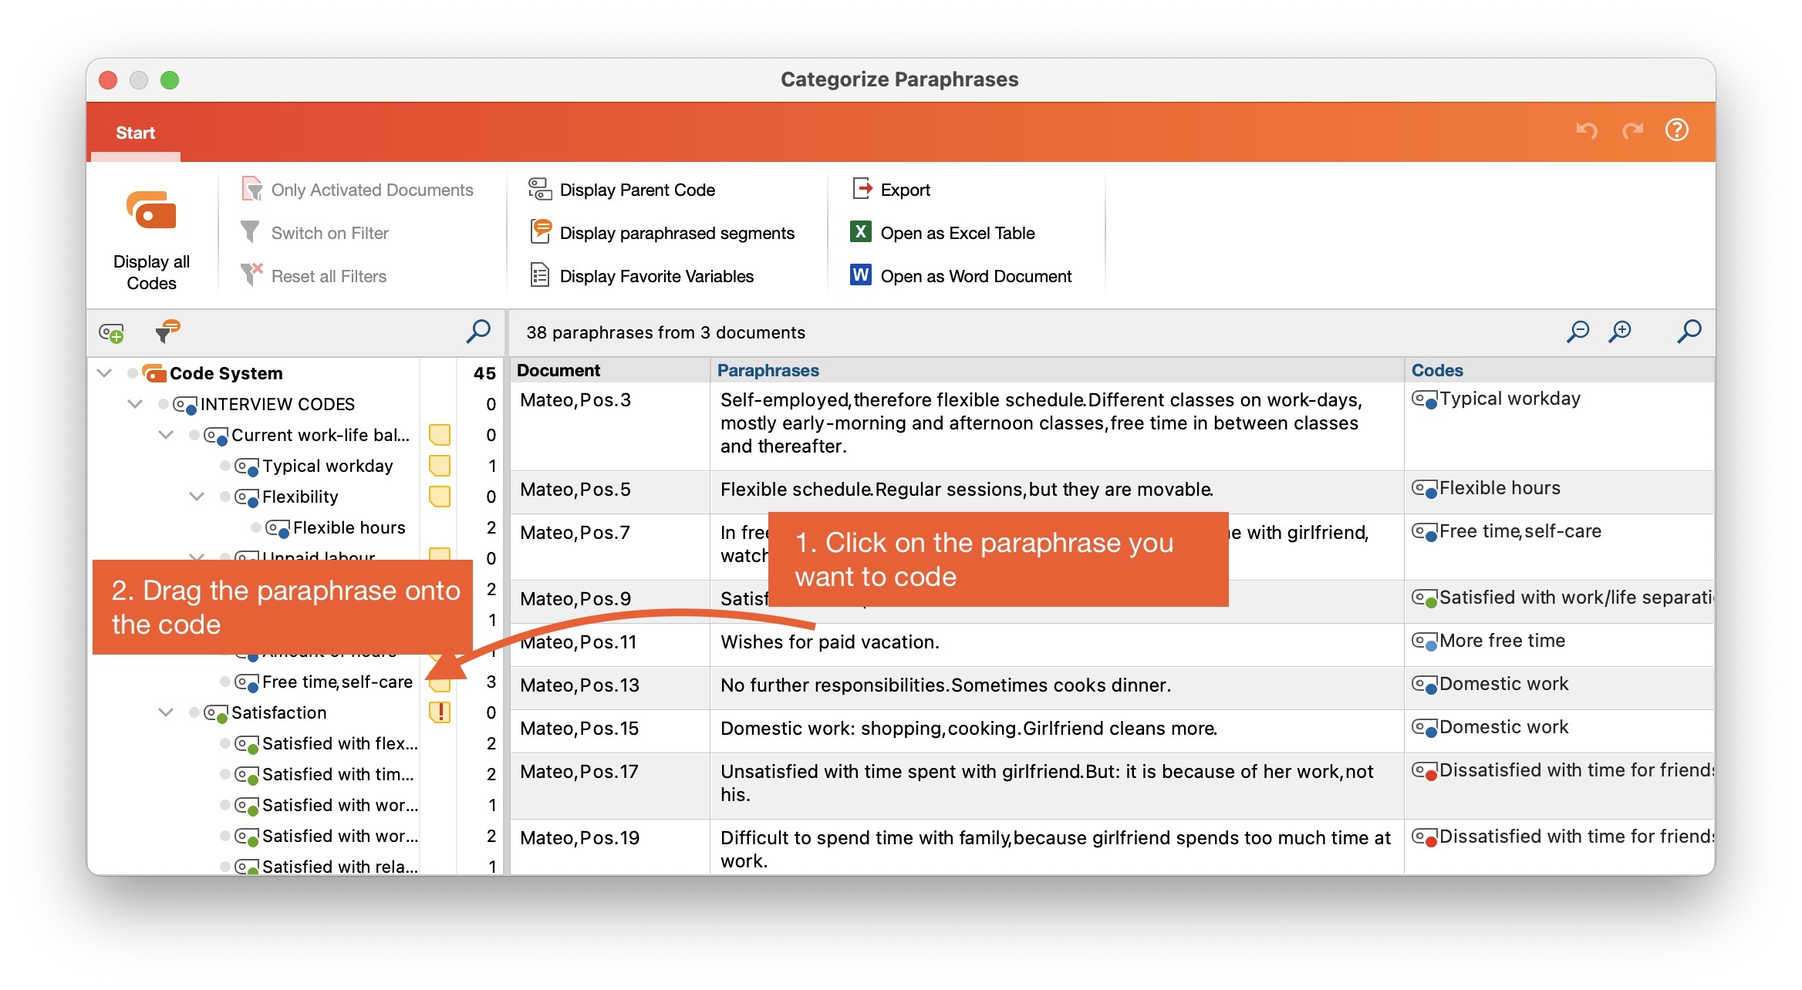Select the Typical workday code in tree
The width and height of the screenshot is (1802, 990).
pos(328,466)
